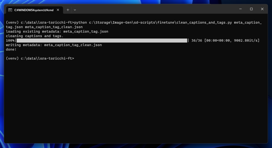Click 'writing metadata: meta_caption_tag_clean.json' line

point(54,45)
